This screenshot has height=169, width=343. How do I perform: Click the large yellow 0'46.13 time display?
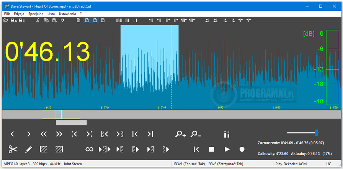point(47,51)
